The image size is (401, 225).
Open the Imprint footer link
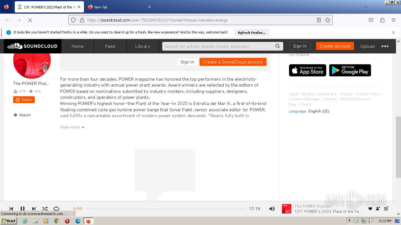coord(331,99)
